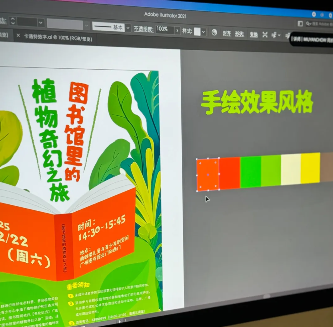
Task: Open the variable width profile dropdown
Action: pyautogui.click(x=86, y=25)
